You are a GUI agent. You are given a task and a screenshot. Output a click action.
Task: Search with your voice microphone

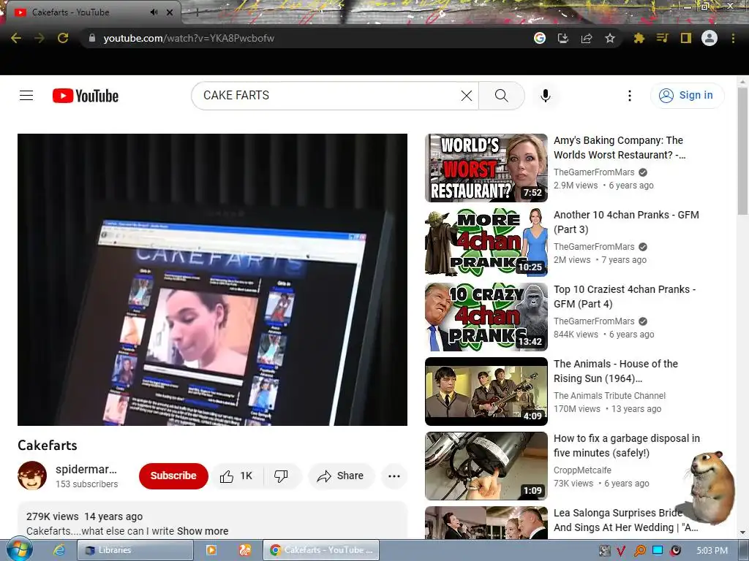point(546,96)
